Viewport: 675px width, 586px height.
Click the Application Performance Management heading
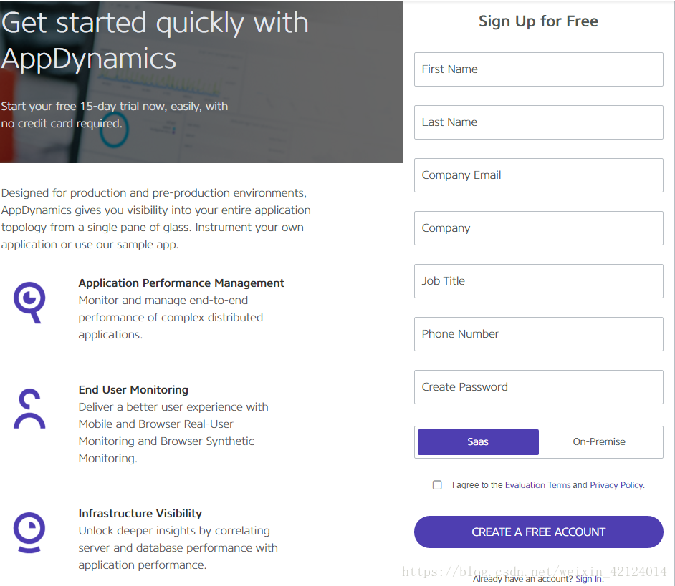[x=181, y=283]
